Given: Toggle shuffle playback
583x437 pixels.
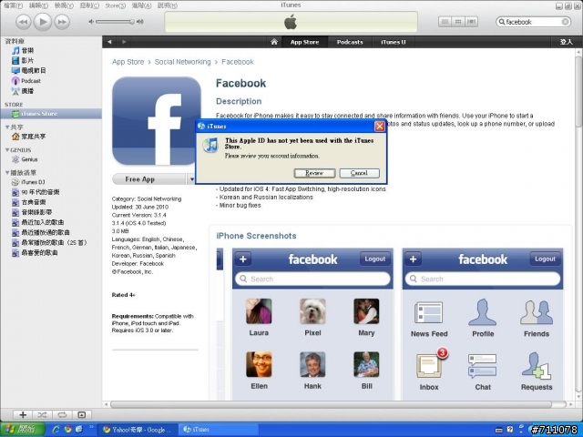Looking at the screenshot, I should [x=42, y=415].
